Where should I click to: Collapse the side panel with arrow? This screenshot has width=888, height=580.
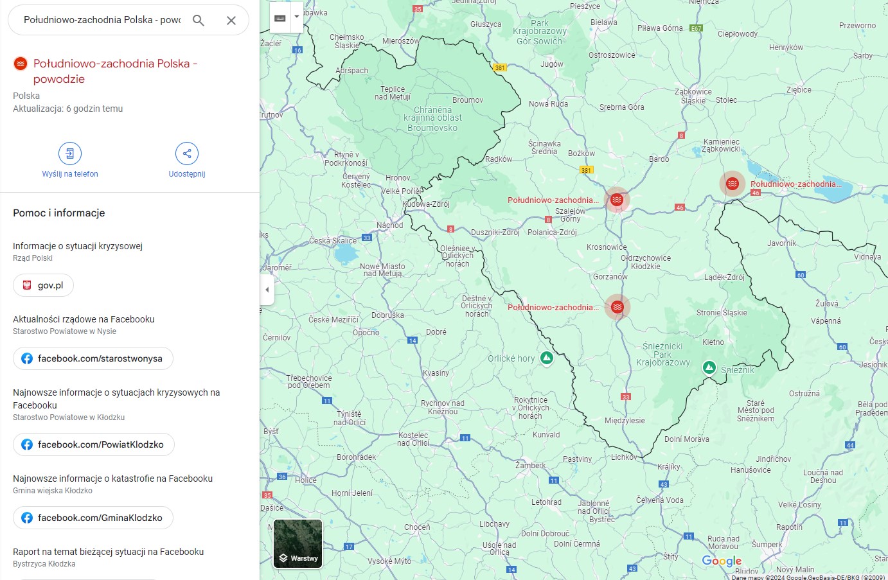pyautogui.click(x=267, y=290)
